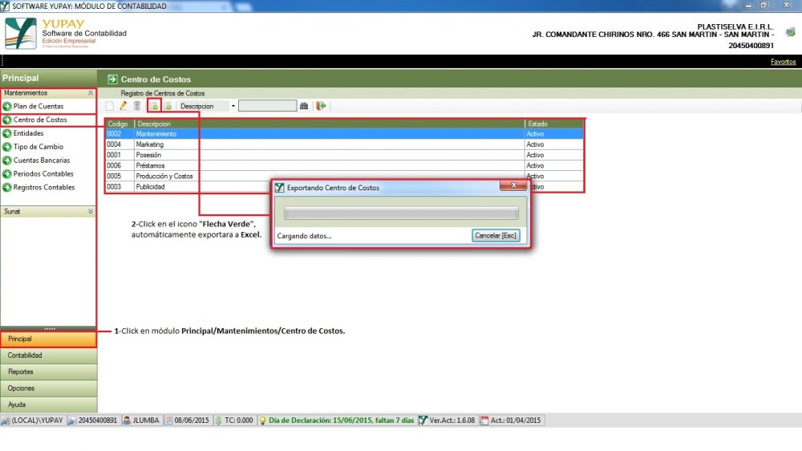802x451 pixels.
Task: Sort by the Codigo column header
Action: (x=119, y=124)
